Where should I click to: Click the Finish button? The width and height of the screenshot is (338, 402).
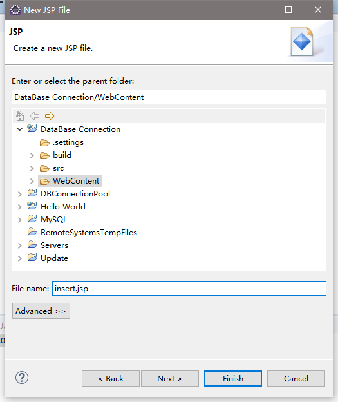pyautogui.click(x=233, y=378)
